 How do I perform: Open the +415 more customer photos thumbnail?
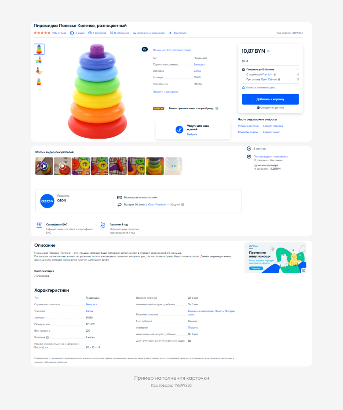click(x=173, y=166)
